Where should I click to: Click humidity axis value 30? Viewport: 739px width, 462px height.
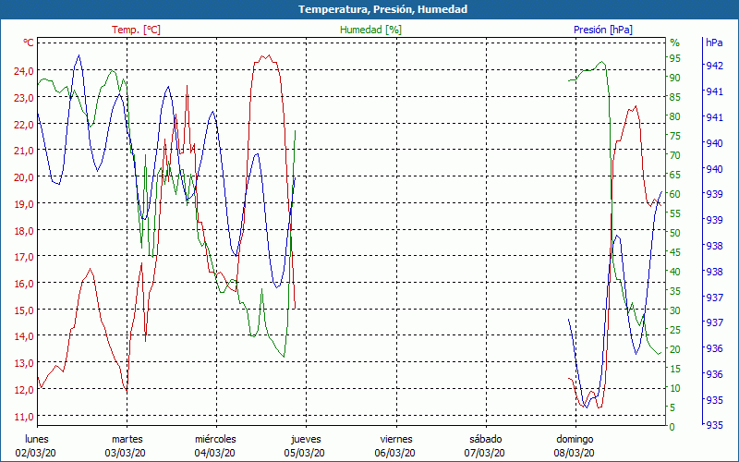point(675,310)
